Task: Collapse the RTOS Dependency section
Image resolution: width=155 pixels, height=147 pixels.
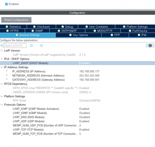Action: (2, 84)
